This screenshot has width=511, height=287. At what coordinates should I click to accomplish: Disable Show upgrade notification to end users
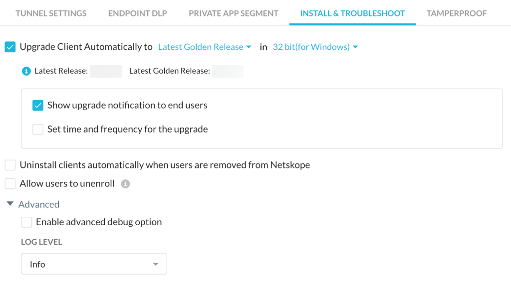point(38,106)
